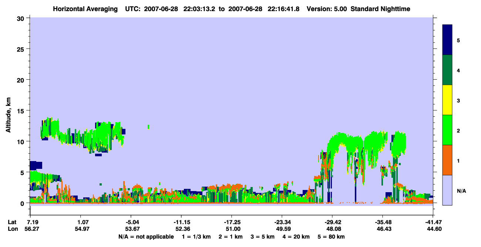Click the dark blue level 5 colorbar segment
The width and height of the screenshot is (481, 247).
[x=447, y=40]
